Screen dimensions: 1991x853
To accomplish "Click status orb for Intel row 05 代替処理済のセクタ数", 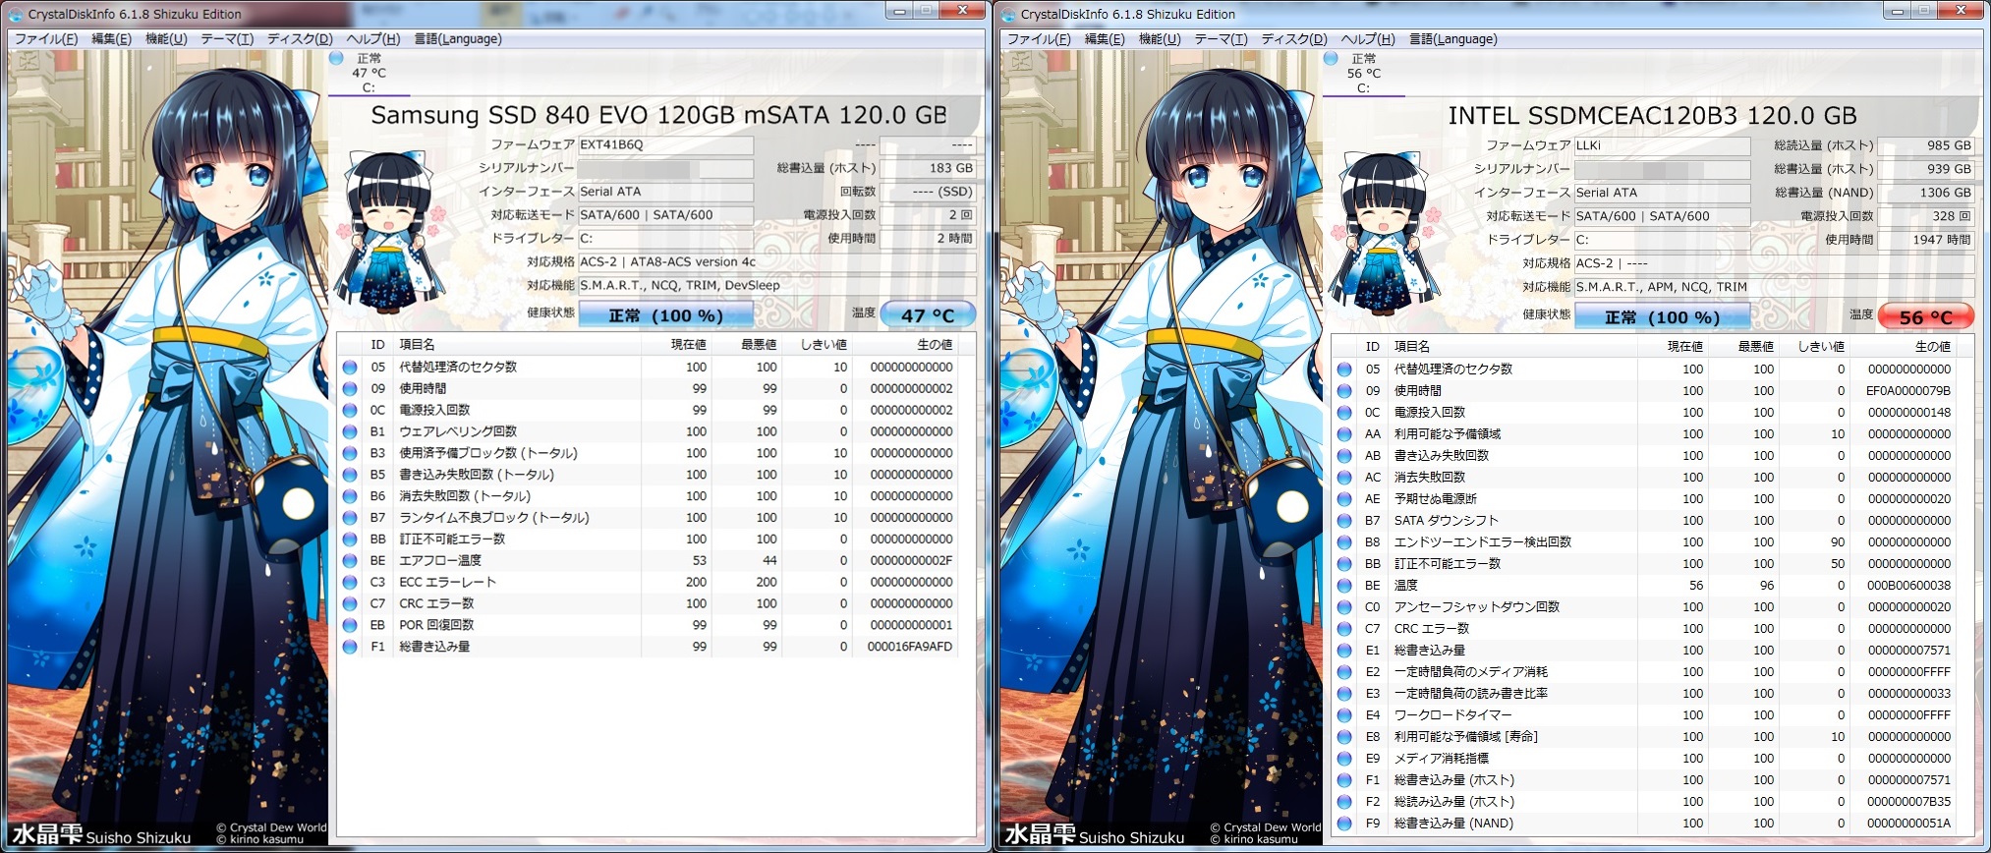I will (1344, 369).
